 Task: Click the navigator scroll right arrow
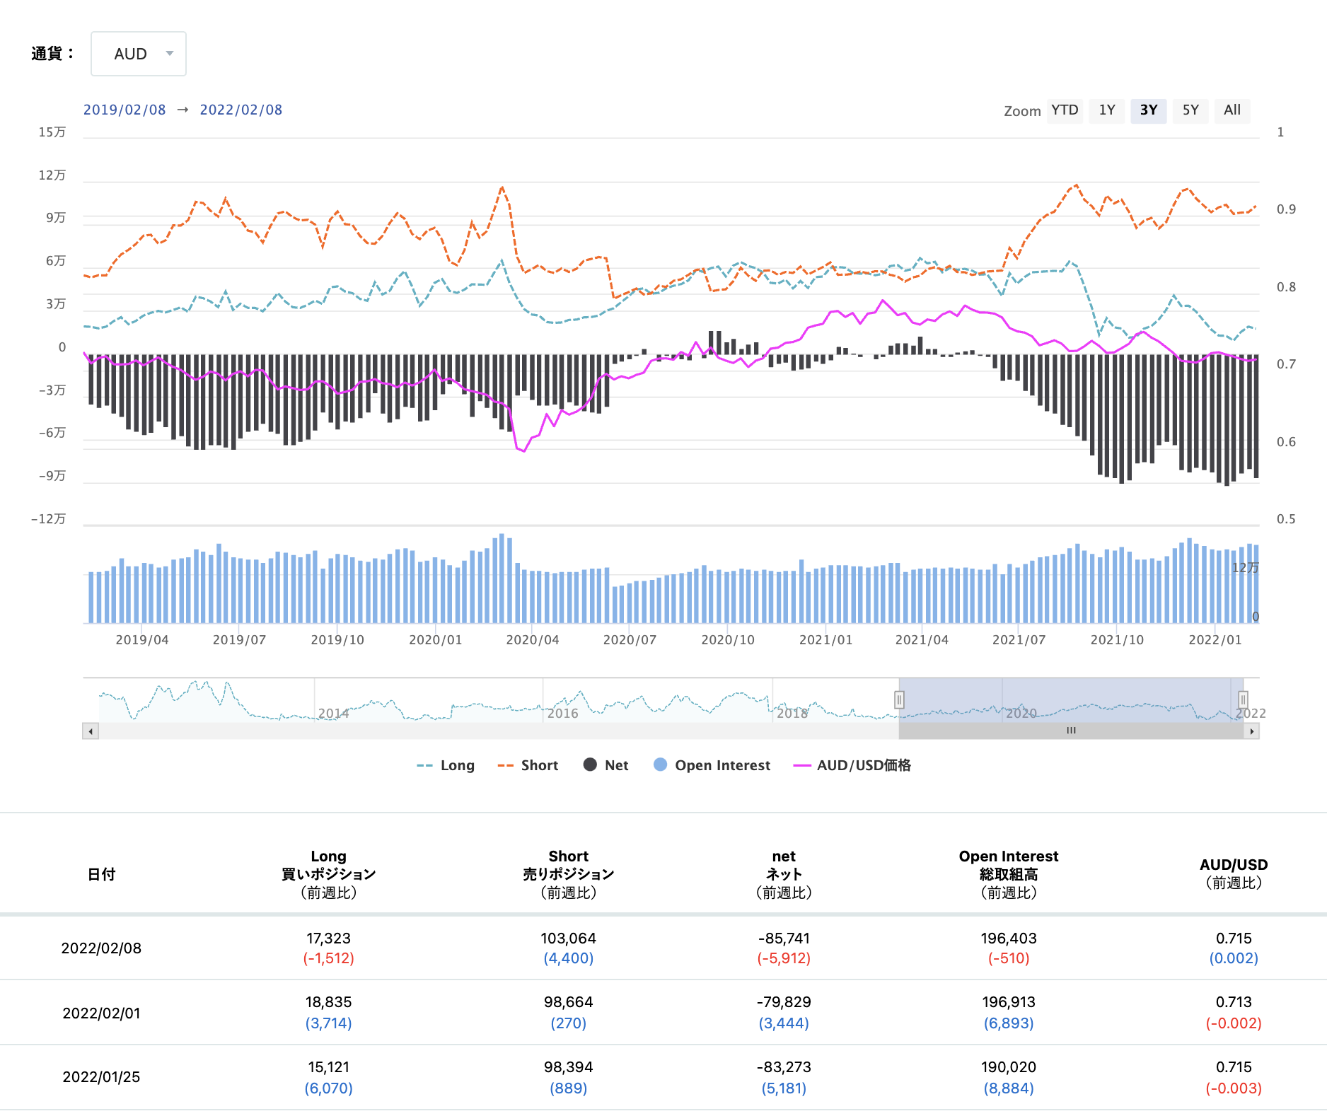coord(1252,731)
